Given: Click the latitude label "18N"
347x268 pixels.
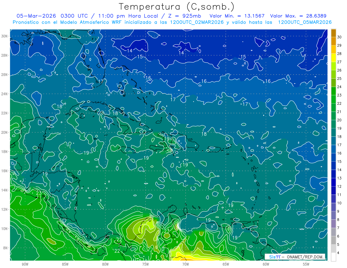Looking at the screenshot, I should tap(5, 151).
